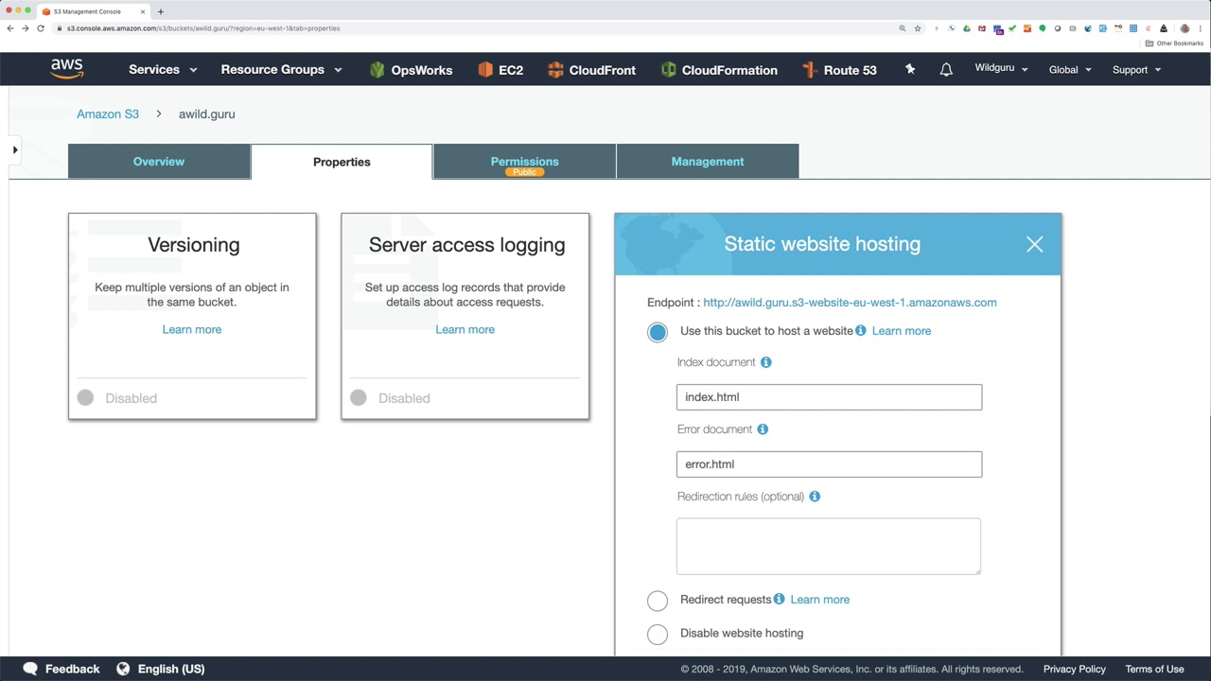Reload the page with the refresh icon
This screenshot has width=1211, height=681.
coord(41,28)
